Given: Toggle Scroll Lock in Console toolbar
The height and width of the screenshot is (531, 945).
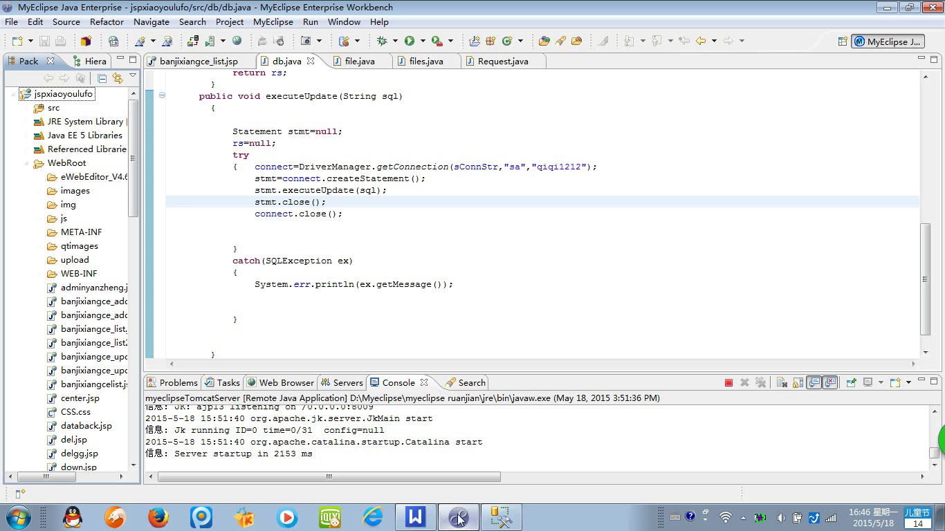Looking at the screenshot, I should [x=798, y=382].
